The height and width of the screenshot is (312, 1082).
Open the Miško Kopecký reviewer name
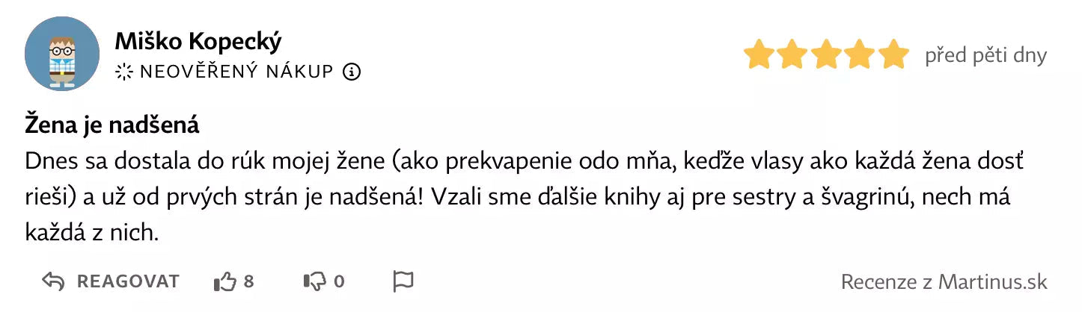pyautogui.click(x=198, y=42)
